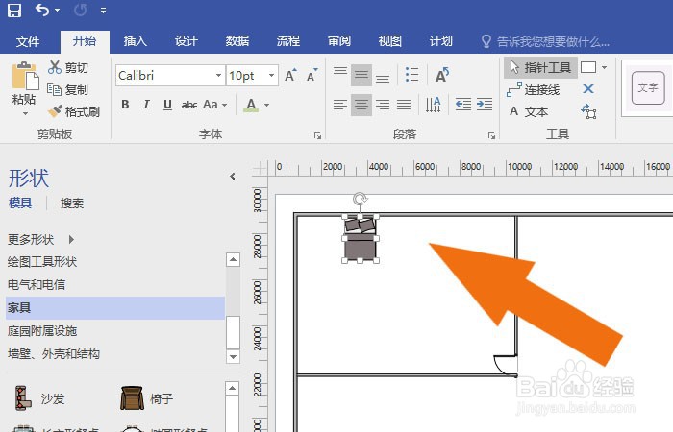Switch to the 设计 ribbon tab

[187, 41]
